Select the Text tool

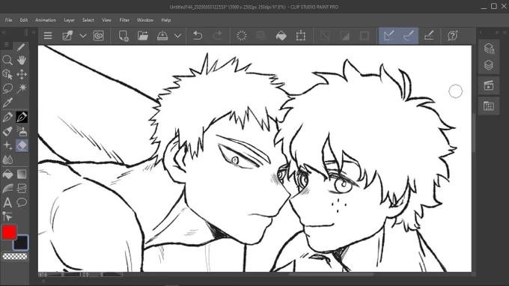[x=7, y=203]
